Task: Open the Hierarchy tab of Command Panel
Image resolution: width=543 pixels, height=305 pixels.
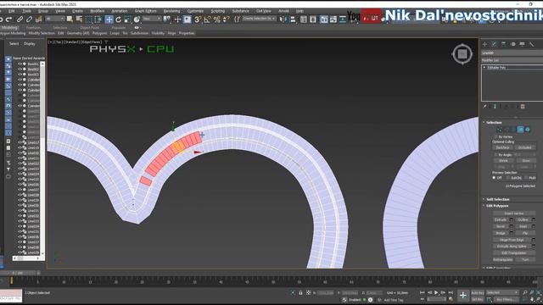Action: coord(503,44)
